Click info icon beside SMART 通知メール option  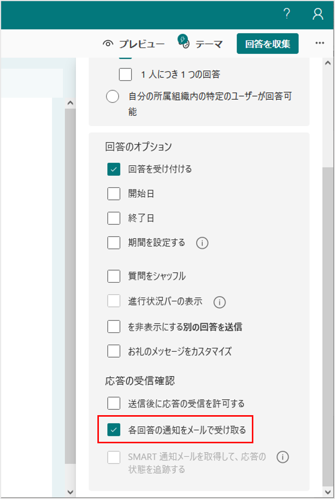pos(282,457)
